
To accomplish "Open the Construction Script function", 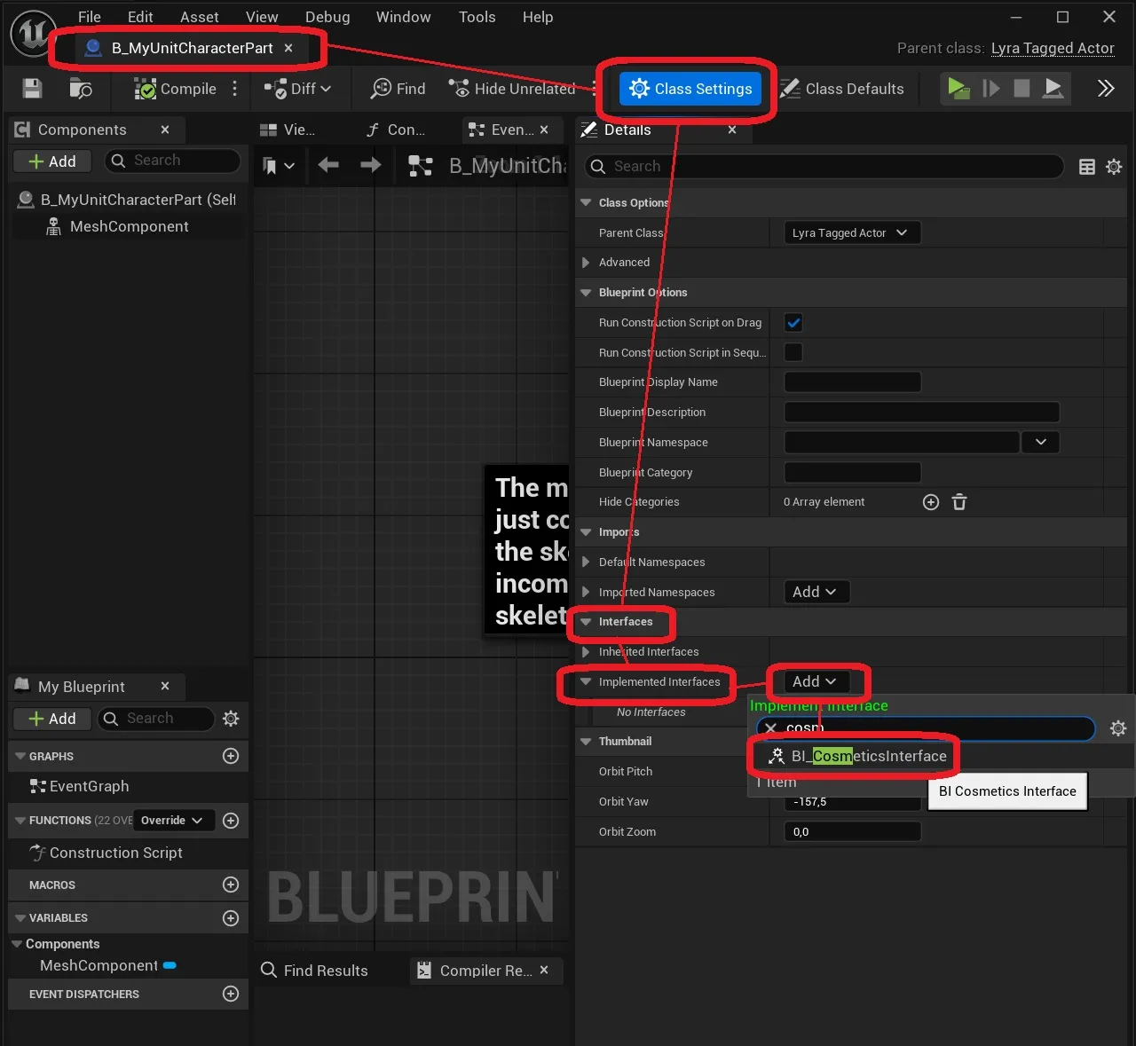I will 115,853.
